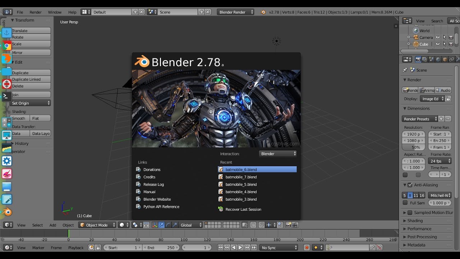Click the translate manipulator icon in the 3D header
Screen dimensions: 460x259
[x=161, y=225]
